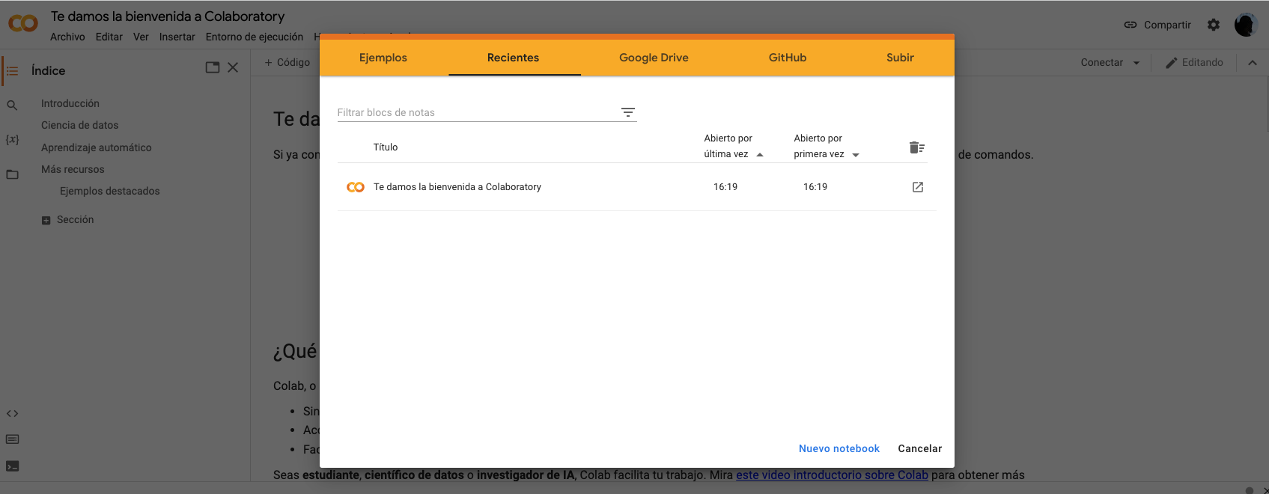Sort by Abierto por primera vez
The image size is (1269, 494).
(826, 146)
